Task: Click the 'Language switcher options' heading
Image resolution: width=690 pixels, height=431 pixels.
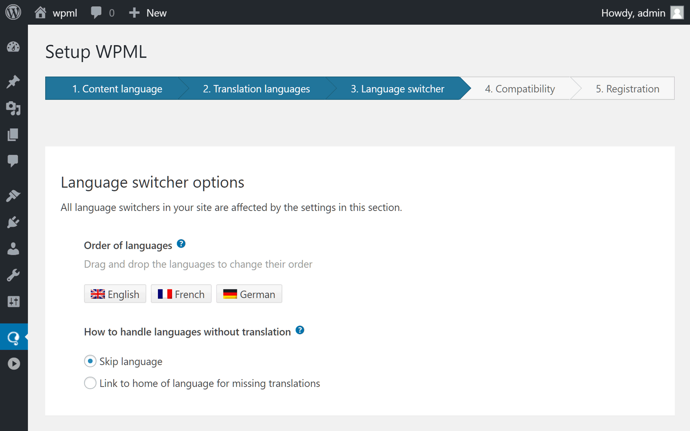Action: coord(153,182)
